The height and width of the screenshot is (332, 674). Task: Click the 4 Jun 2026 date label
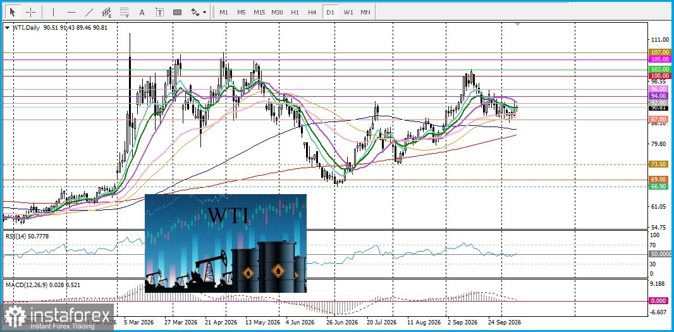300,322
